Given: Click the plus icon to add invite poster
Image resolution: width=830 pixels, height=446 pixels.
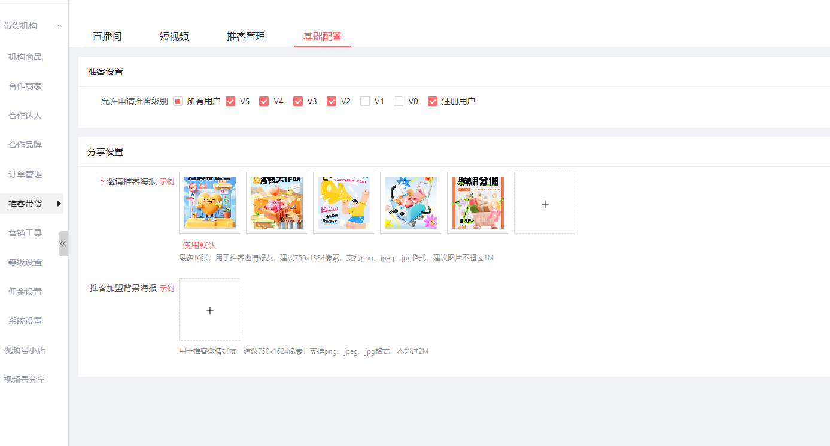Looking at the screenshot, I should pos(545,204).
